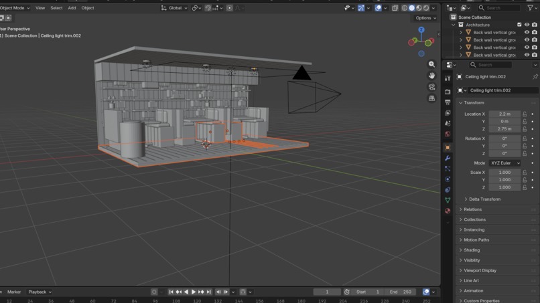Toggle proportional editing in header
The image size is (540, 303).
[229, 8]
